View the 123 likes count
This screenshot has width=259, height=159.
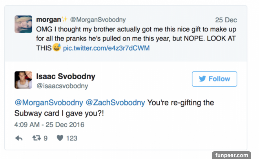point(71,138)
